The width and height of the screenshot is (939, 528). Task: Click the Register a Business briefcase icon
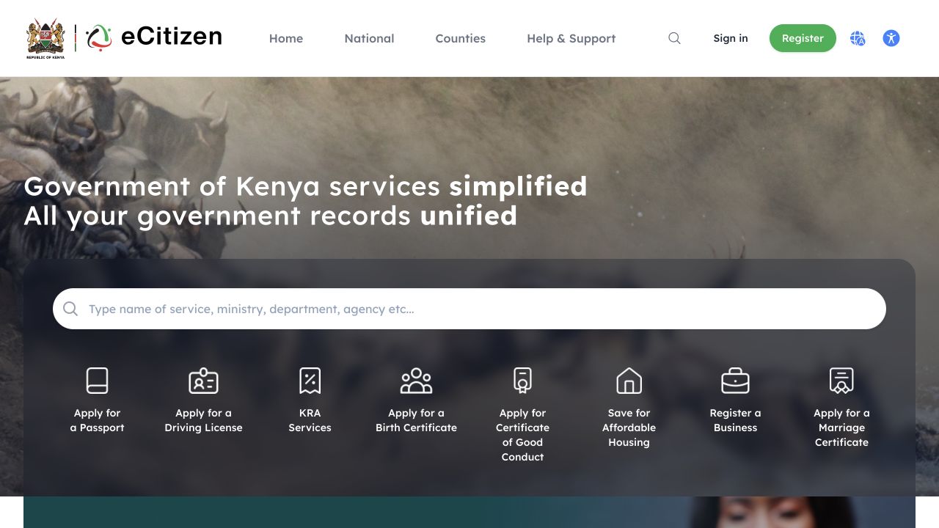(735, 381)
